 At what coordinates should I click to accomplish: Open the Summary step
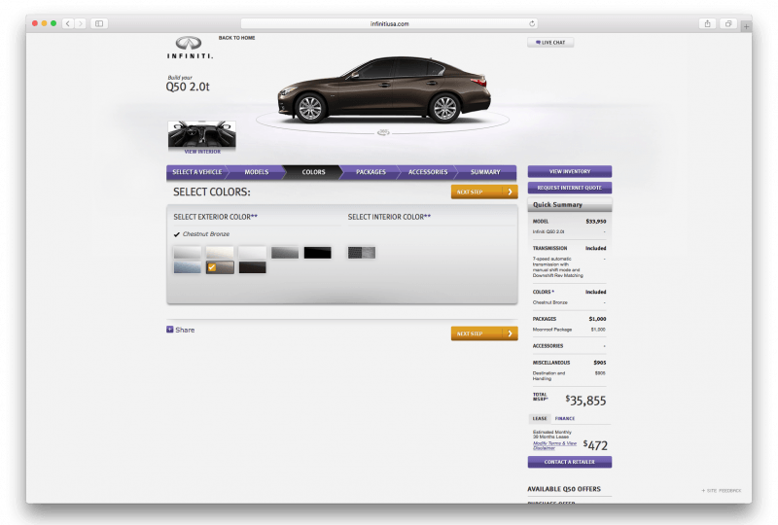485,172
